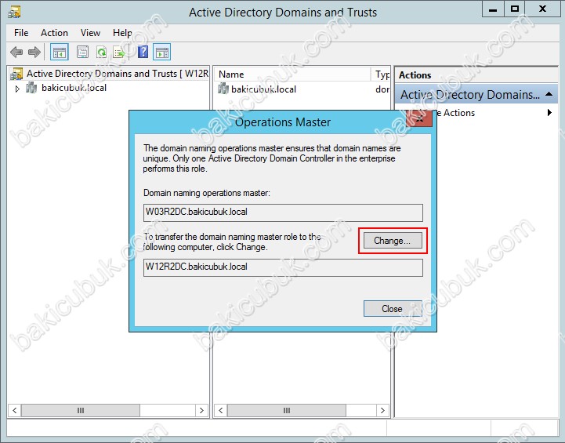Collapse the Active Directory Domains actions section
This screenshot has height=443, width=565.
coord(549,94)
